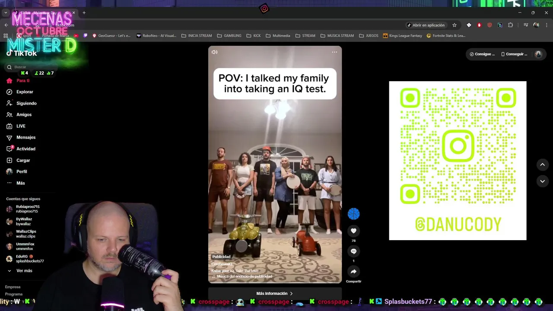Open Chrome three-dot menu
Screen dimensions: 553x311
tap(547, 25)
